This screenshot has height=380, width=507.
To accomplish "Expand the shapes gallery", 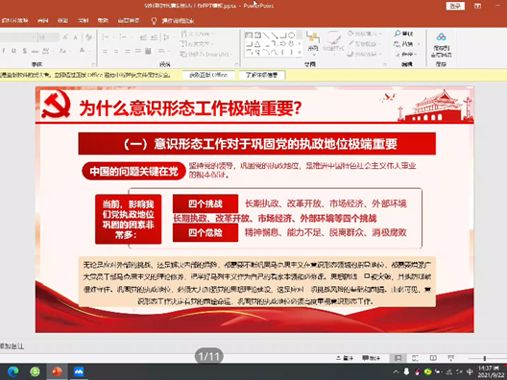I will [x=300, y=52].
